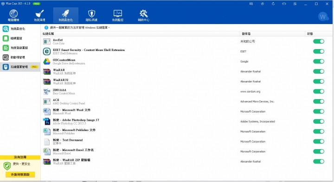The image size is (334, 182).
Task: Open the 輔助中心 gear-wrench tab
Action: [x=143, y=15]
